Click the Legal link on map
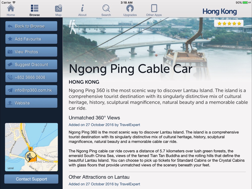This screenshot has height=189, width=252. (11, 168)
